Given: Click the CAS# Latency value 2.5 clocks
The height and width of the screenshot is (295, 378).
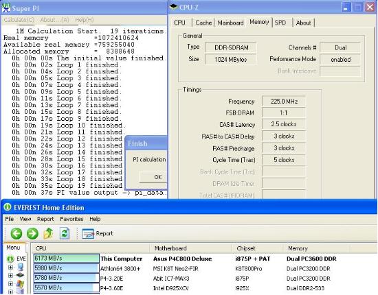Looking at the screenshot, I should pos(284,124).
